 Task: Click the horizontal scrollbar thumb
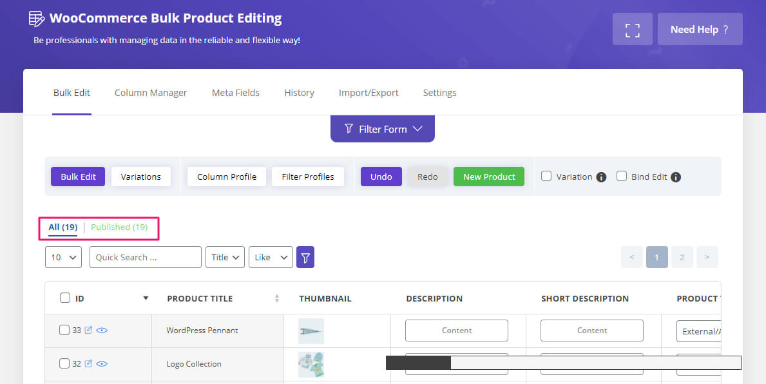tap(418, 363)
